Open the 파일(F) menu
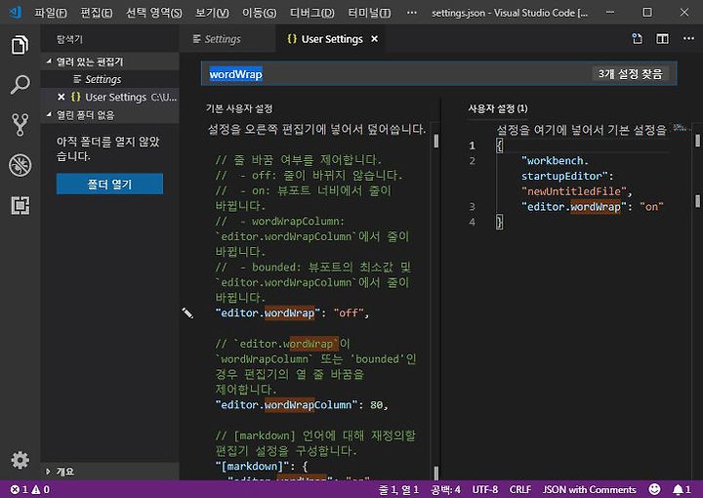 pos(51,13)
